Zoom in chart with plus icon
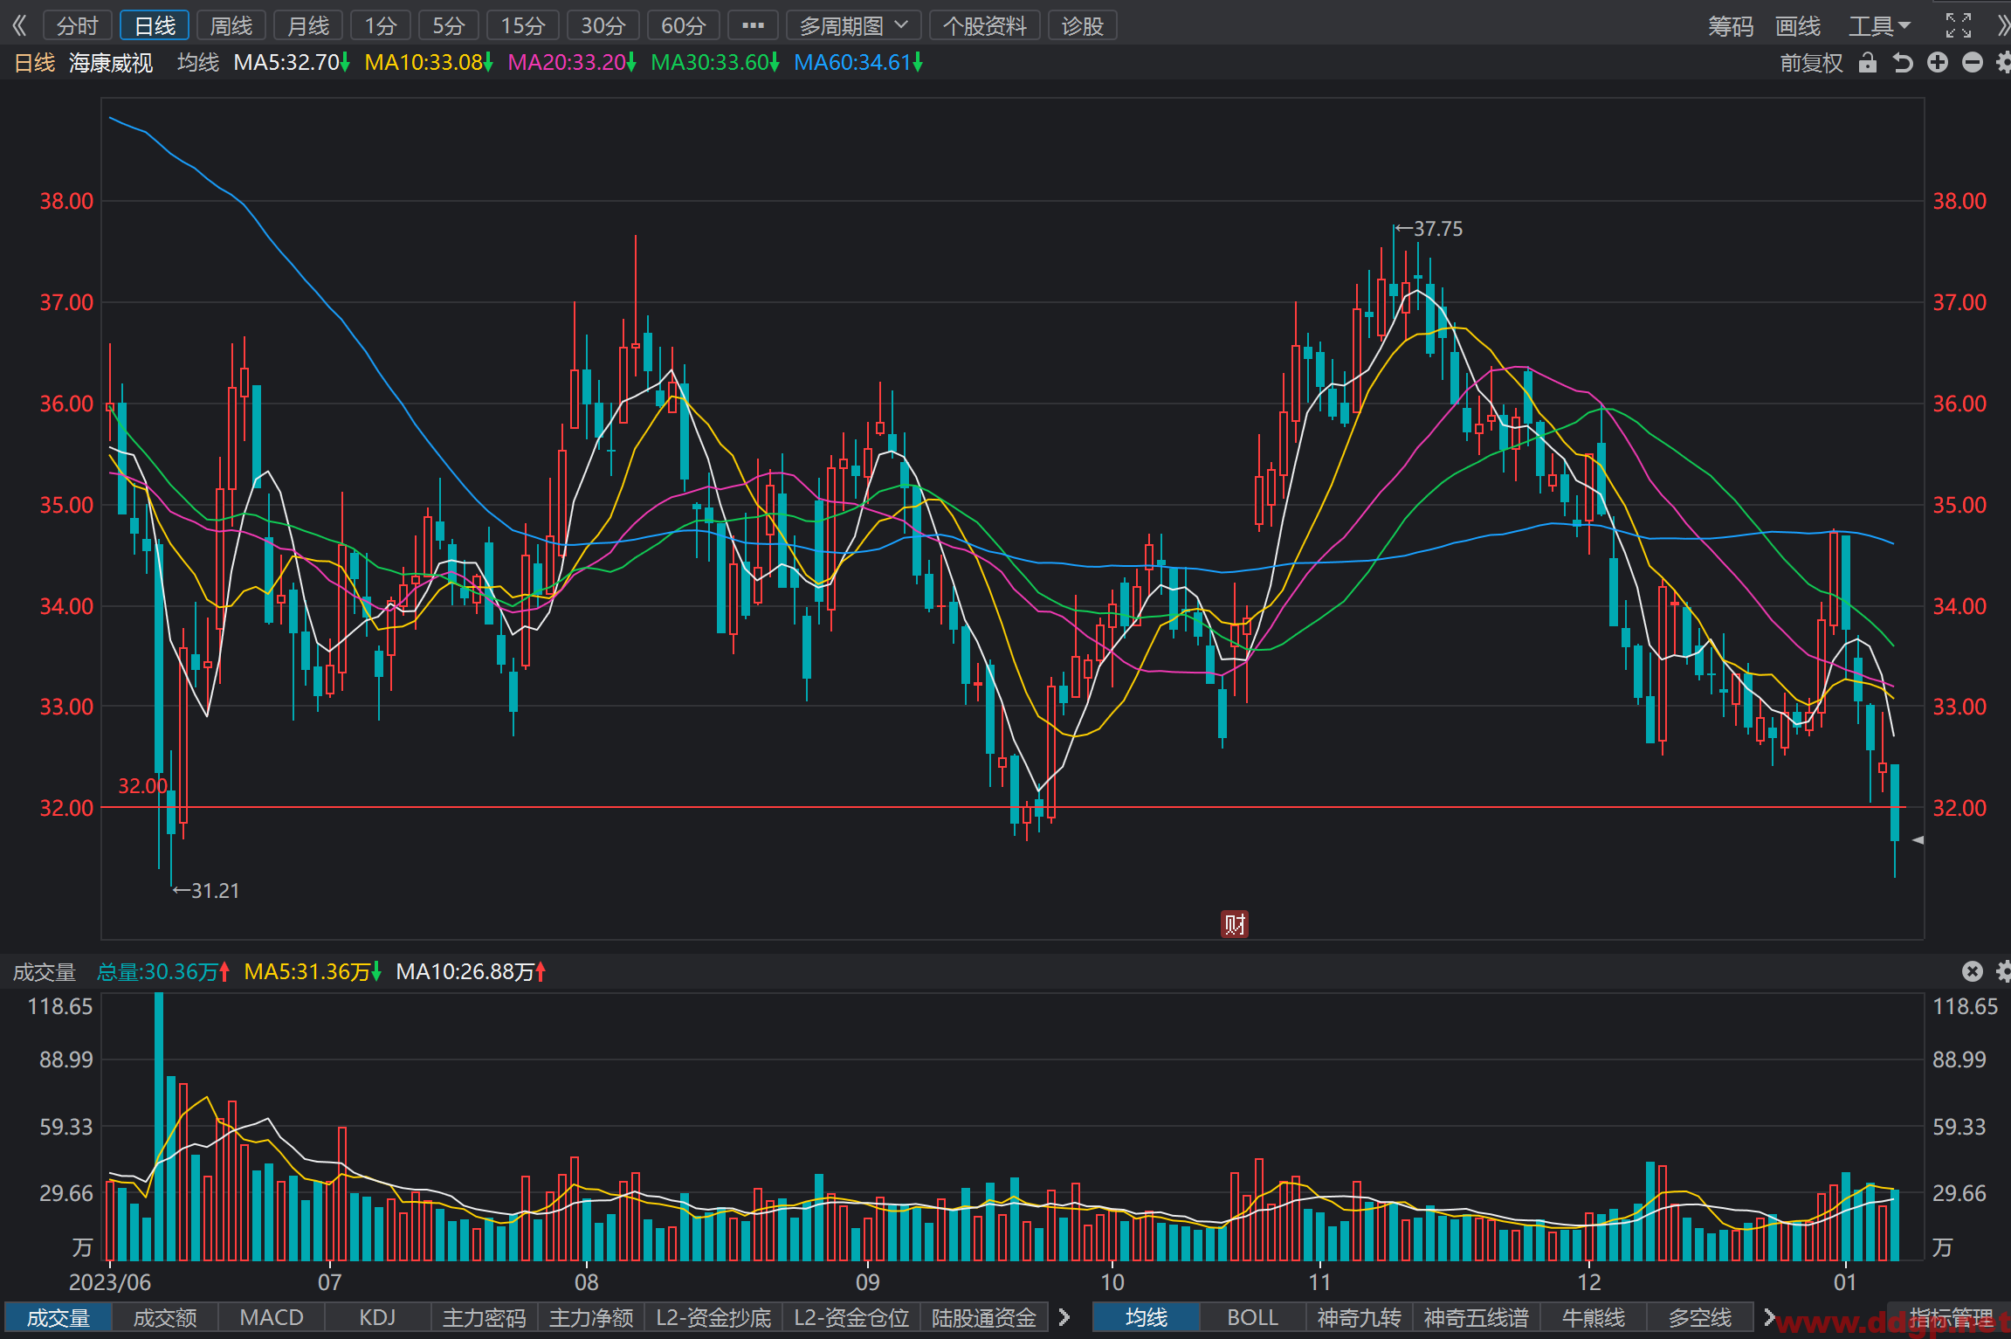The height and width of the screenshot is (1339, 2011). coord(1938,62)
